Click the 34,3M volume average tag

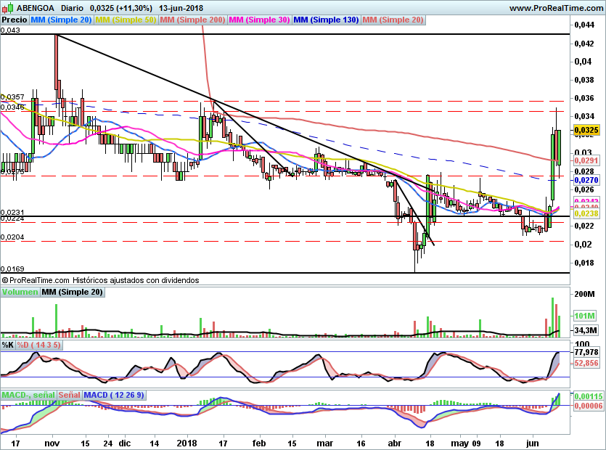586,330
